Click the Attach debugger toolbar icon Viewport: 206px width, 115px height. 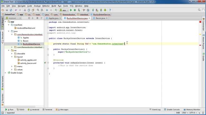79,10
